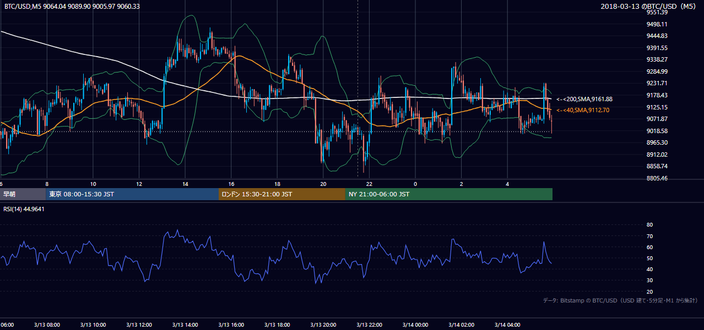The image size is (704, 330).
Task: Click the 200,SMA,9161.88 indicator label
Action: point(584,99)
